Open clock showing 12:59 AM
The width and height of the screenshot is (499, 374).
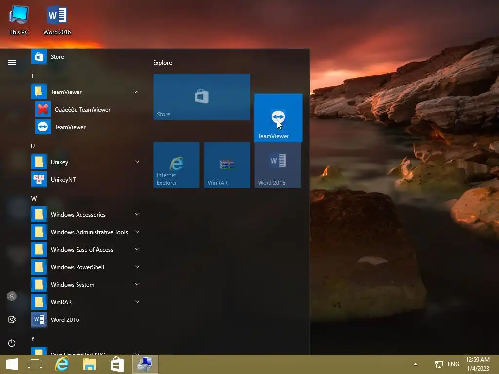(x=478, y=364)
